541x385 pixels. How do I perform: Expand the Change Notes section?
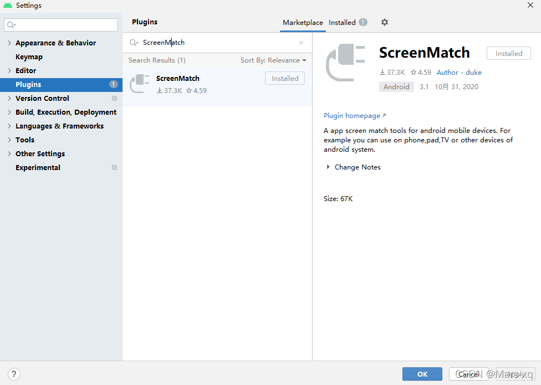pyautogui.click(x=328, y=167)
